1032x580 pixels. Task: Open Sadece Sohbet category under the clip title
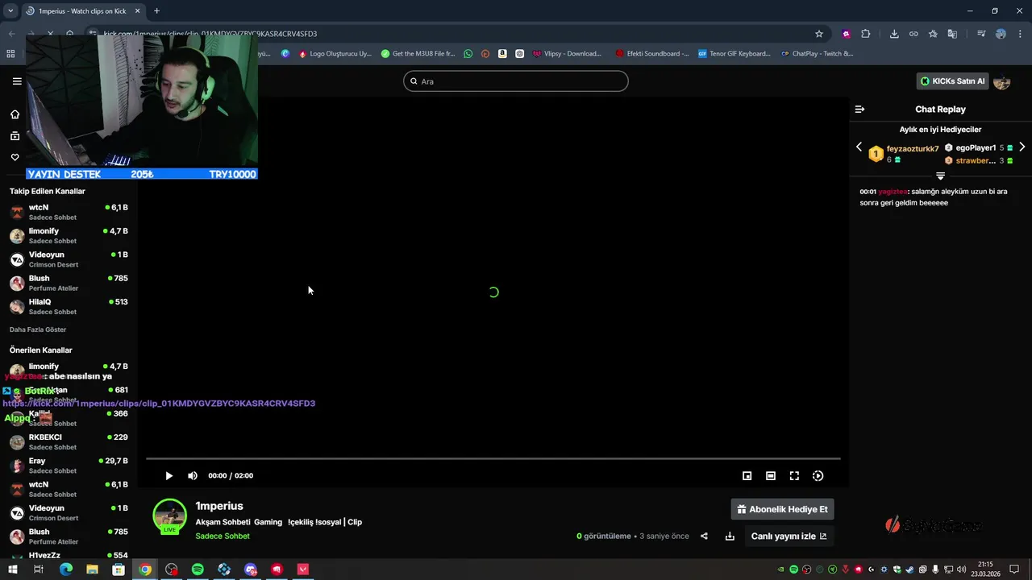(223, 536)
